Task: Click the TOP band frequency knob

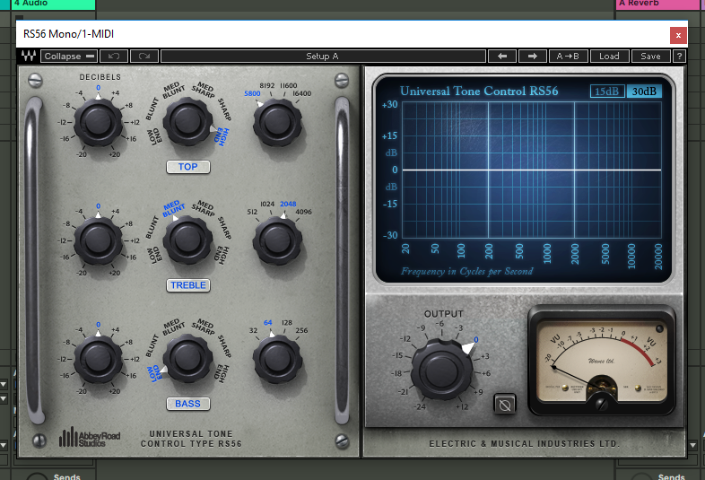Action: (277, 122)
